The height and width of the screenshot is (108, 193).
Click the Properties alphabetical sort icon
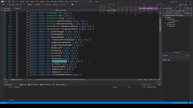(x=166, y=60)
